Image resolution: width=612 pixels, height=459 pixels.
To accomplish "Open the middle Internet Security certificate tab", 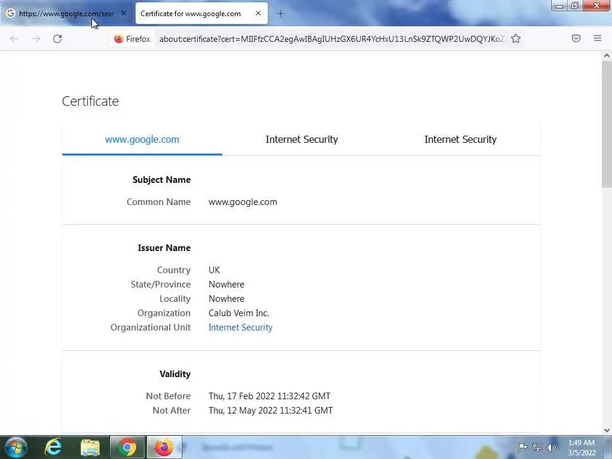I will point(302,140).
